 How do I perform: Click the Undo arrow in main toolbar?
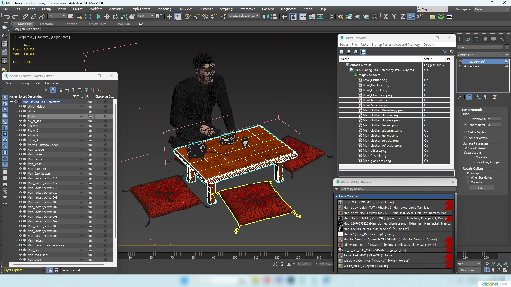(7, 17)
